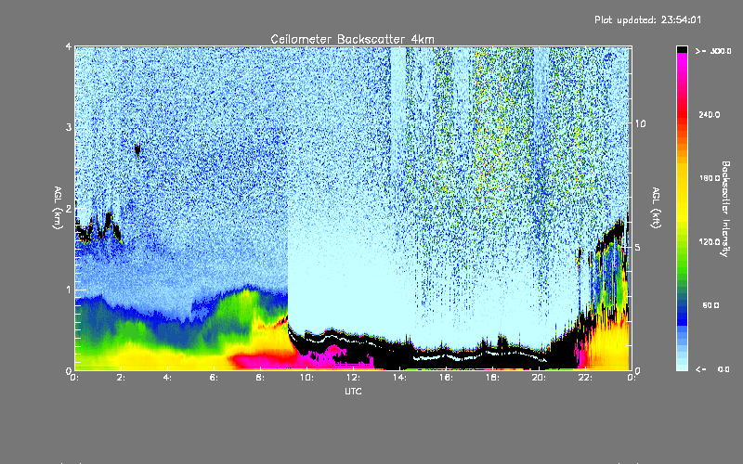Image resolution: width=743 pixels, height=464 pixels.
Task: Click the '10' tick on kft axis
Action: [640, 123]
